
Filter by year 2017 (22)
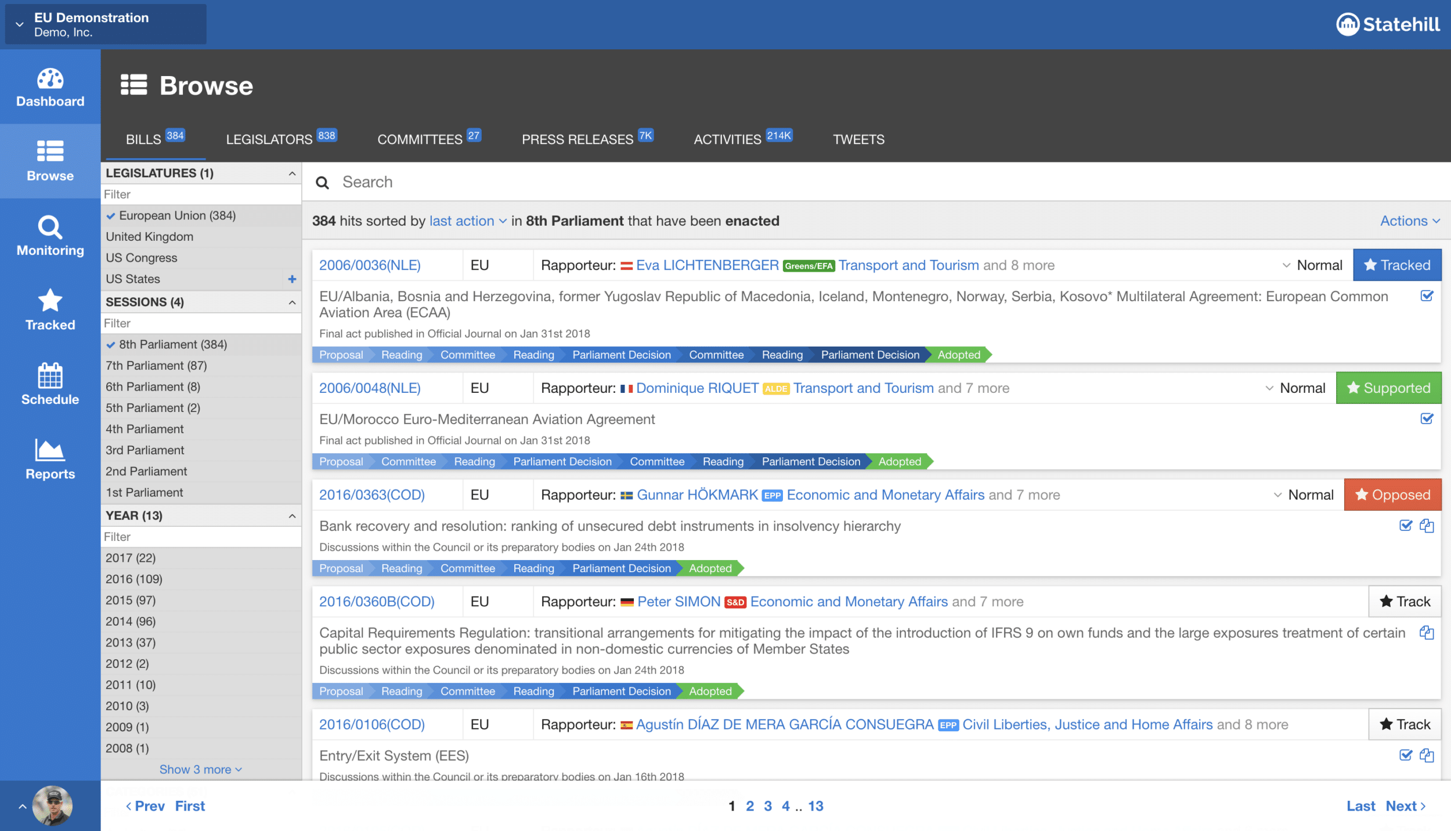tap(201, 558)
